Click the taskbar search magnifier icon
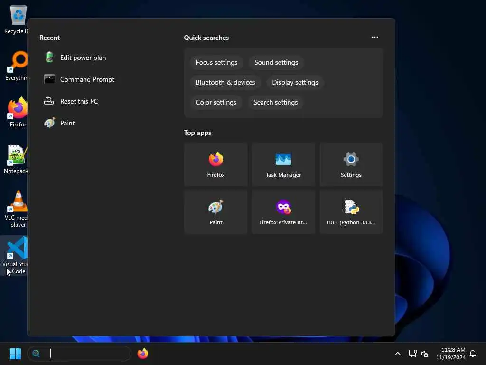 (x=36, y=354)
